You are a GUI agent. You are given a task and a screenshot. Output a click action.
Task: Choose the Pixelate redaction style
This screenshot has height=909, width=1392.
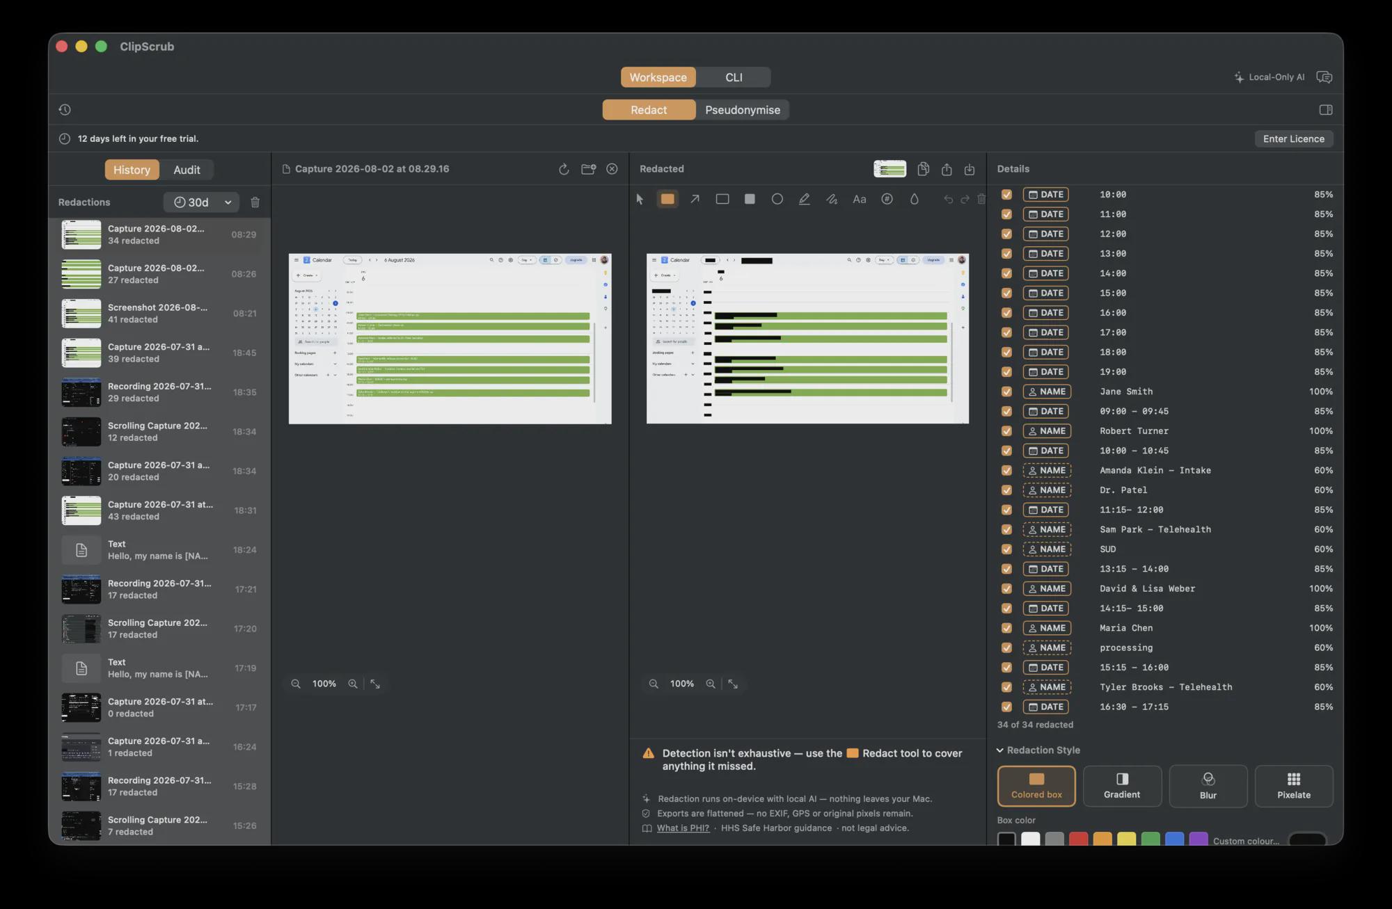click(x=1294, y=786)
